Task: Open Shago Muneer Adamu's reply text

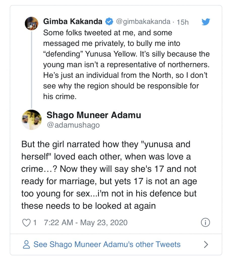Action: point(109,175)
